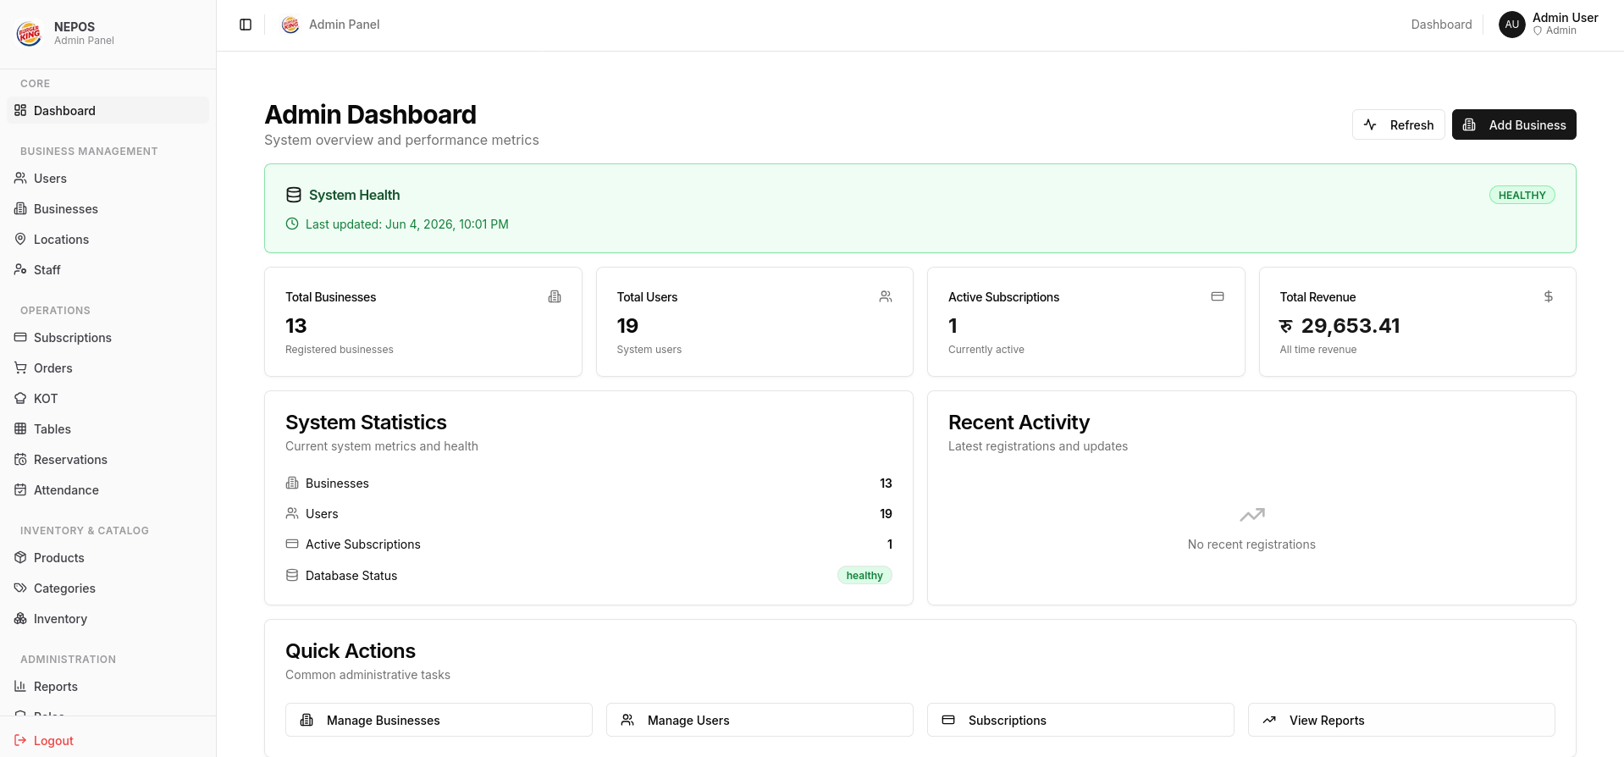Click the System Statistics heading
1624x757 pixels.
pyautogui.click(x=366, y=422)
